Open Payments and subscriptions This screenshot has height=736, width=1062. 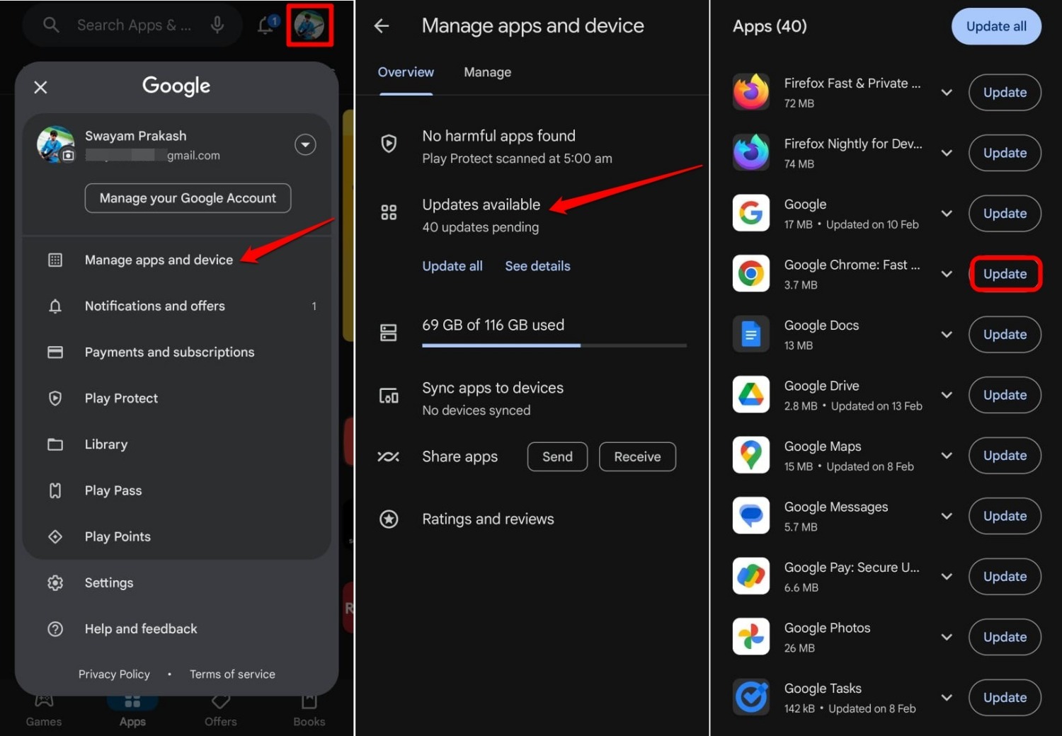(177, 352)
